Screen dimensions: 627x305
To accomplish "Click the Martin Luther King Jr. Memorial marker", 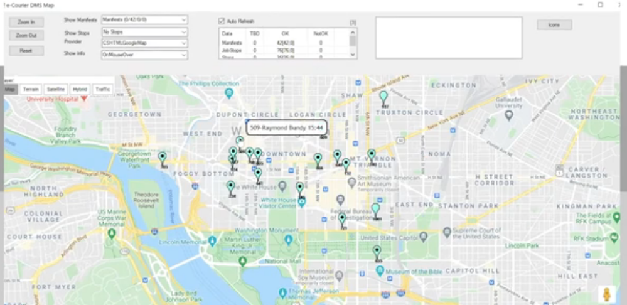I will click(x=242, y=262).
